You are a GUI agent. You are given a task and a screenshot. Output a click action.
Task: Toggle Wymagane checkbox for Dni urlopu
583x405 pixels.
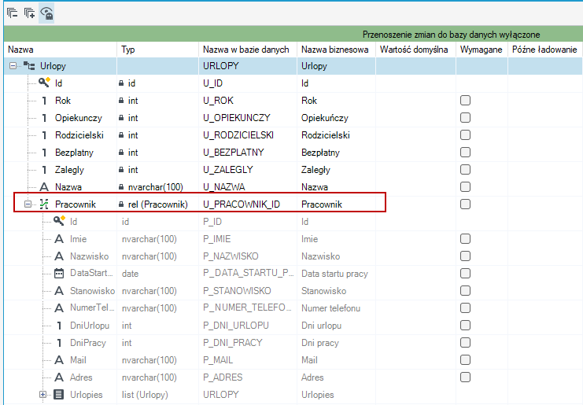(x=465, y=325)
